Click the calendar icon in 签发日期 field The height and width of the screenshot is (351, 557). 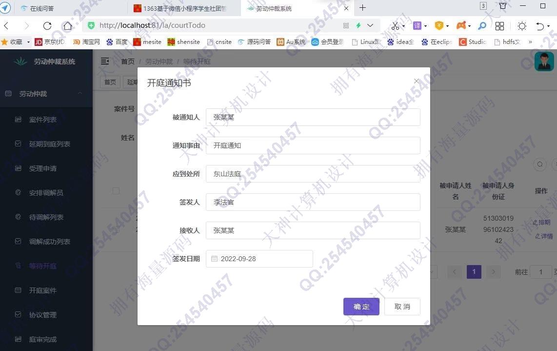point(214,259)
